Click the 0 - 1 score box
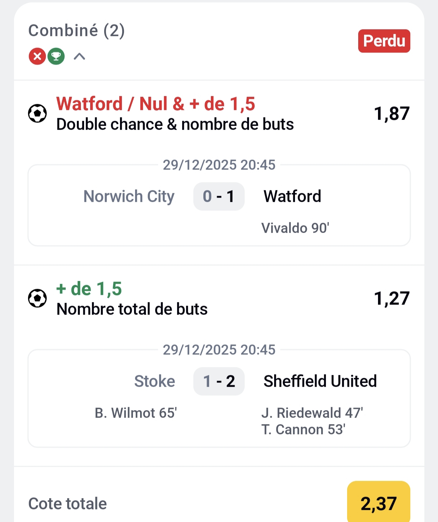Image resolution: width=438 pixels, height=522 pixels. pyautogui.click(x=219, y=196)
